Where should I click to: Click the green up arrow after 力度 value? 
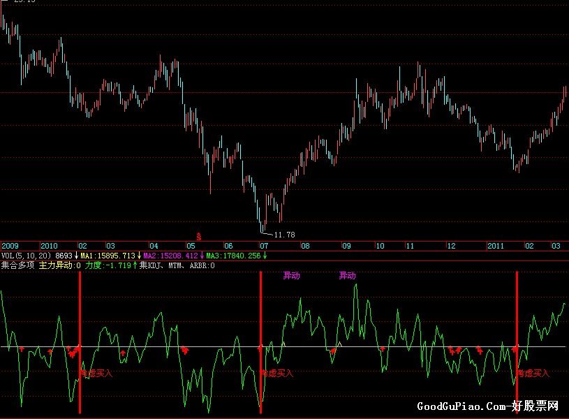pos(135,265)
